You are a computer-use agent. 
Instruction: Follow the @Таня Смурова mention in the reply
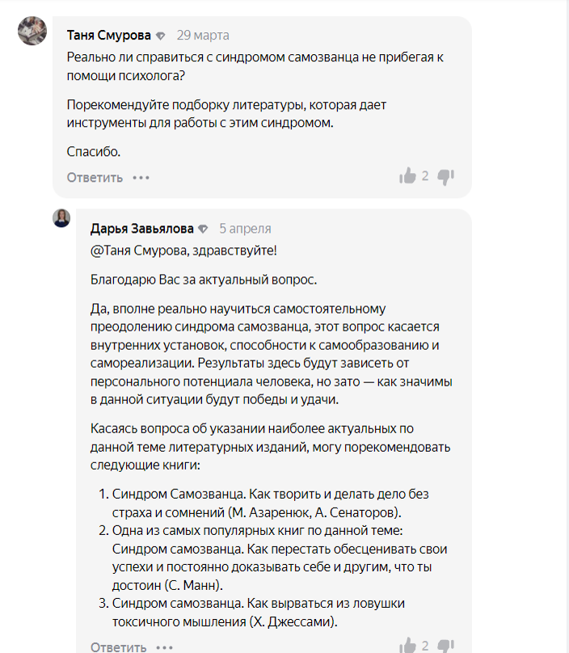coord(142,251)
